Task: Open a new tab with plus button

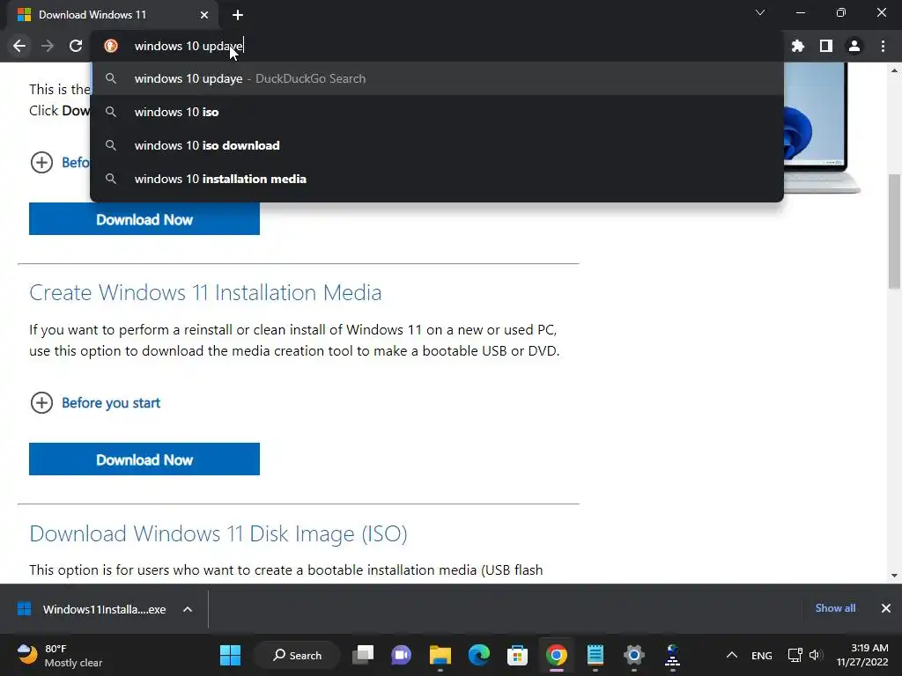Action: pos(238,15)
